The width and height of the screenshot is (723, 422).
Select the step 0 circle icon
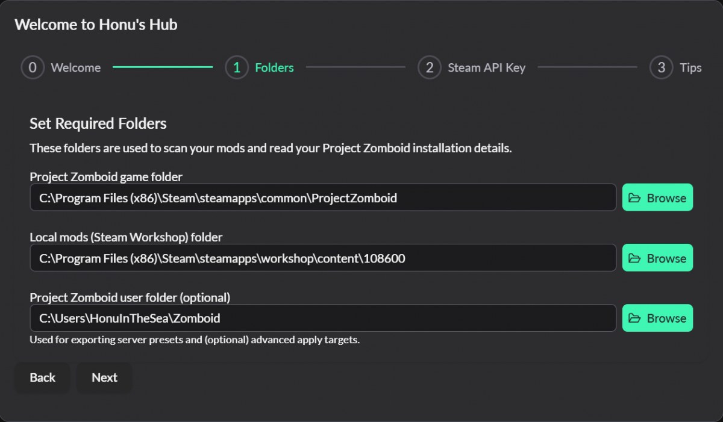pos(33,68)
